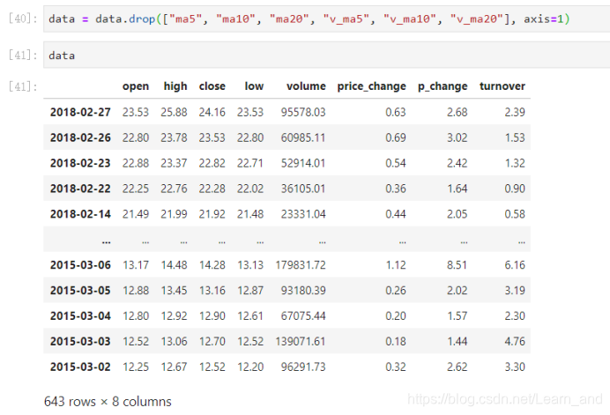Screen dimensions: 610x415
Task: Click turnover value 4.76
Action: click(515, 342)
